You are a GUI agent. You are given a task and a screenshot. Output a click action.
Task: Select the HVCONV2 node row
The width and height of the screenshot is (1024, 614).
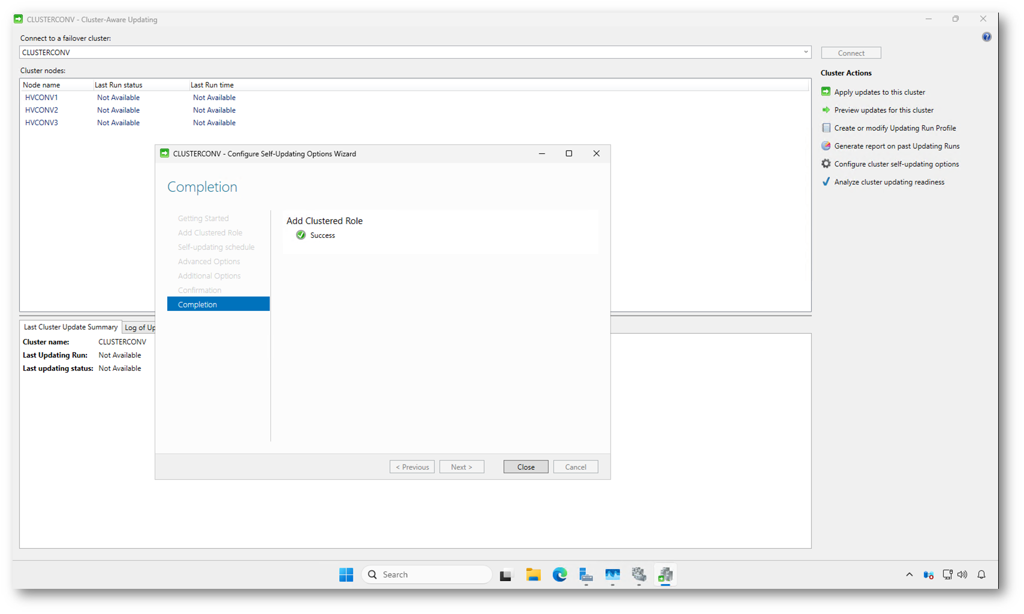pyautogui.click(x=42, y=110)
